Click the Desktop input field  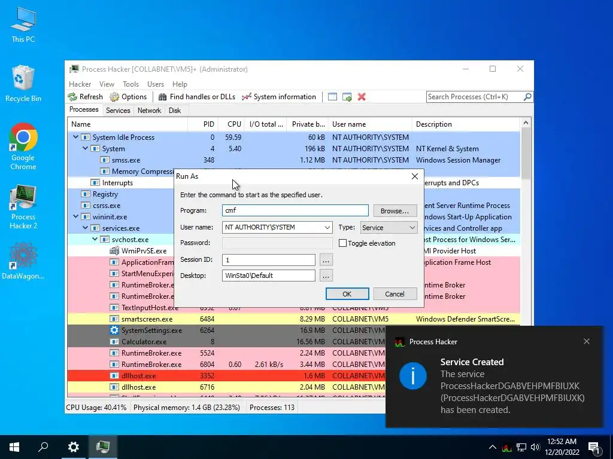point(269,276)
